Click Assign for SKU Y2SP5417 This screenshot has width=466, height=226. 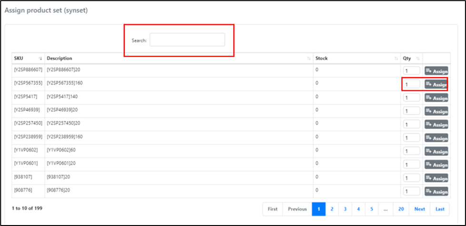point(436,98)
